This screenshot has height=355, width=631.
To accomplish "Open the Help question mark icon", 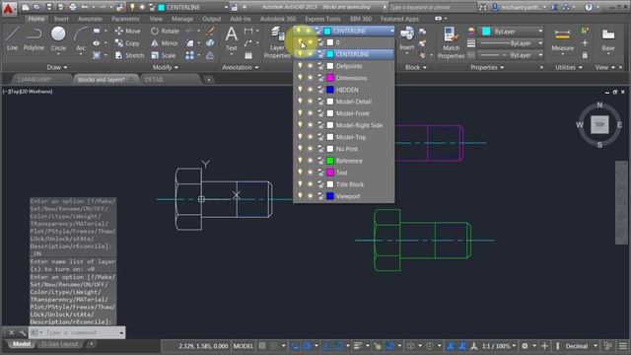I will point(589,7).
